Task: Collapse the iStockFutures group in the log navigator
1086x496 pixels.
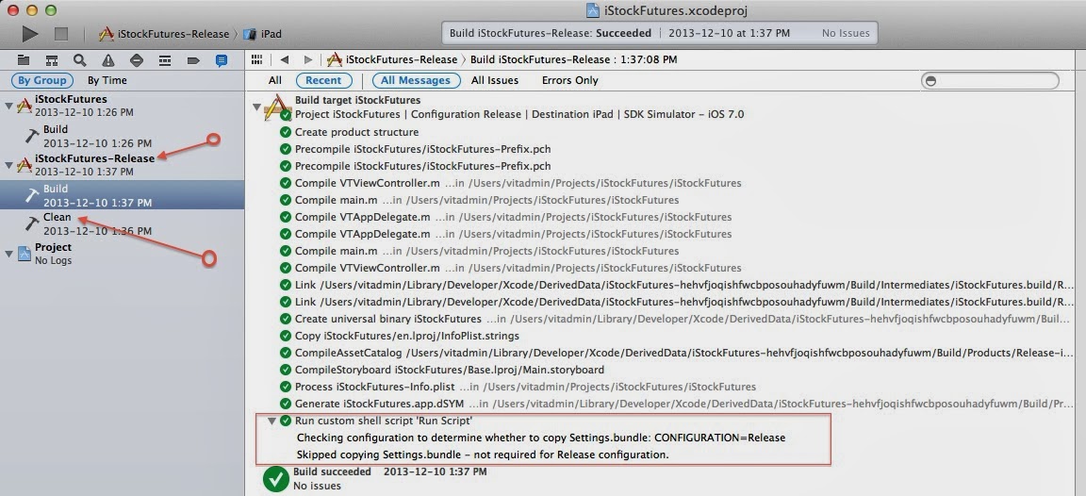Action: [9, 106]
